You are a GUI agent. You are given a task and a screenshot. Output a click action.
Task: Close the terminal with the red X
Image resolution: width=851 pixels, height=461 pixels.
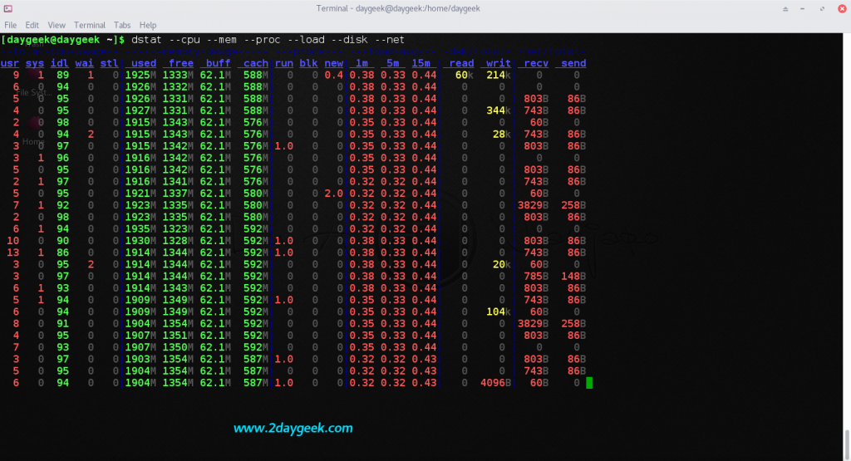click(x=840, y=8)
